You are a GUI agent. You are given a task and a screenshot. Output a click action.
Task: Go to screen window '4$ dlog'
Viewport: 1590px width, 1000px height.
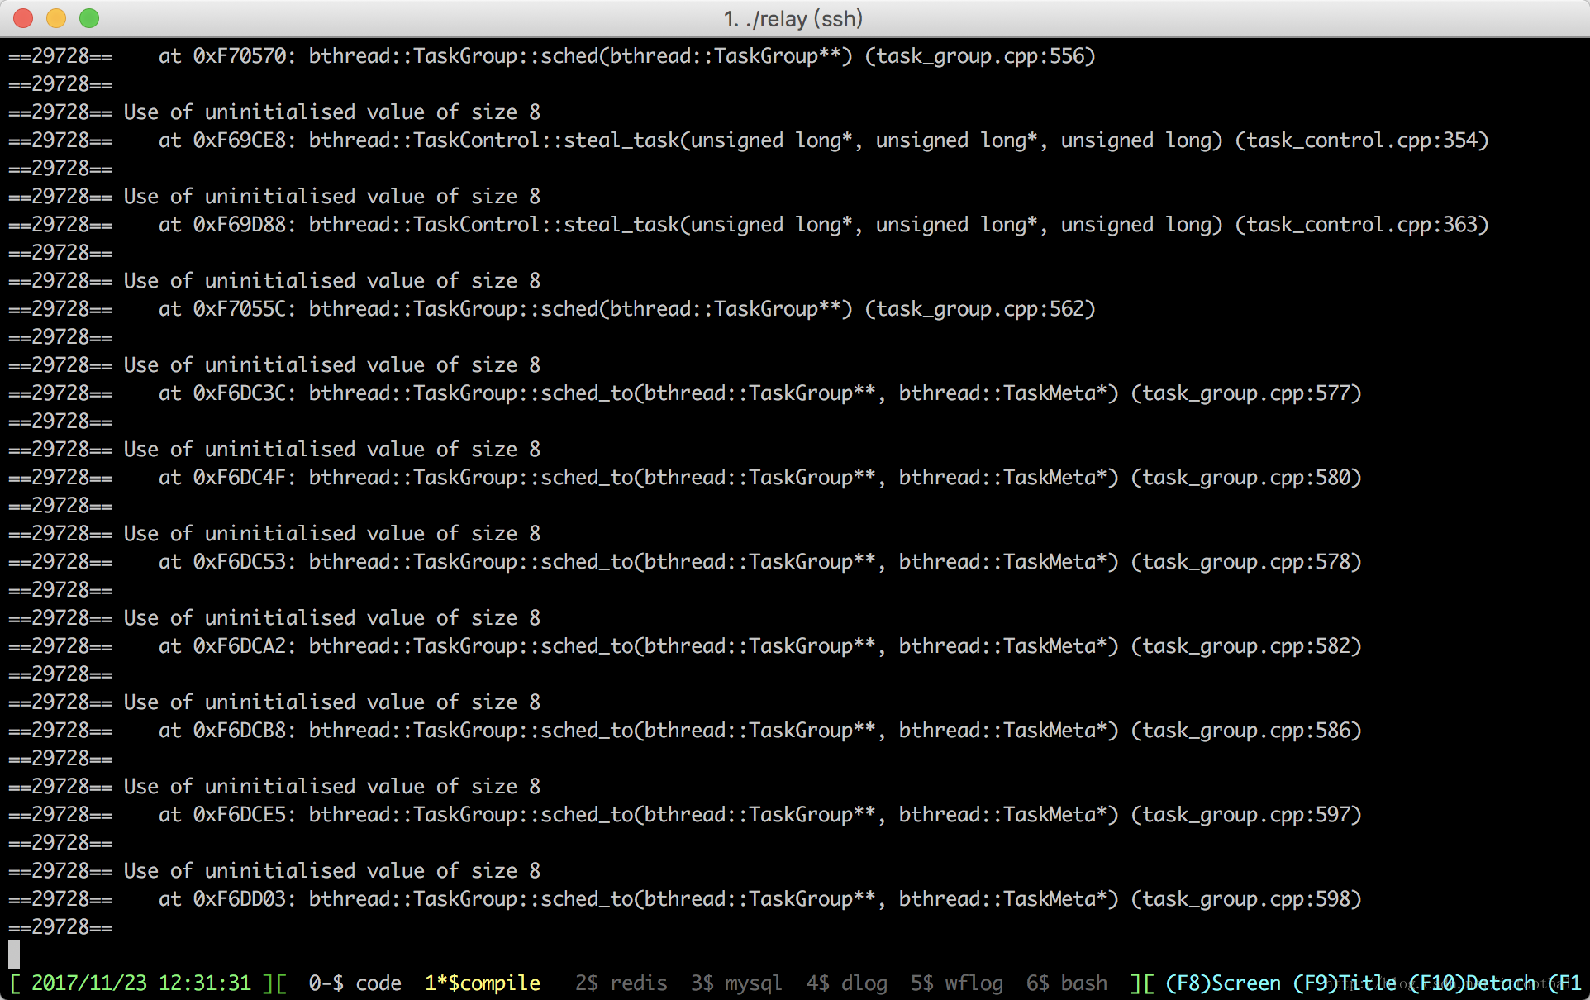(x=847, y=983)
